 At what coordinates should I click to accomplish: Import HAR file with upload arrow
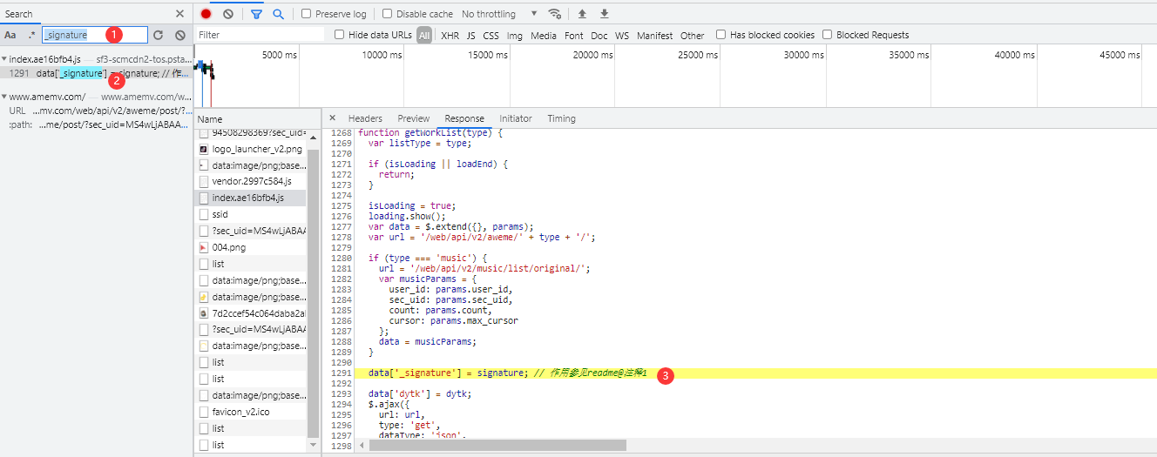(582, 14)
